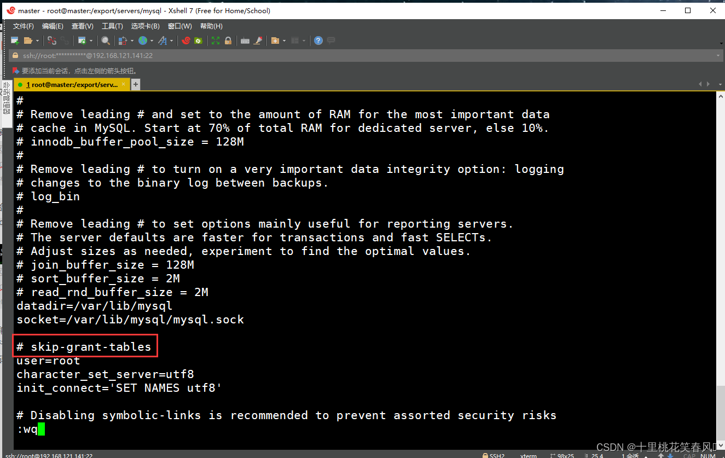The width and height of the screenshot is (725, 458).
Task: Click the xterm status bar entry
Action: pos(528,455)
